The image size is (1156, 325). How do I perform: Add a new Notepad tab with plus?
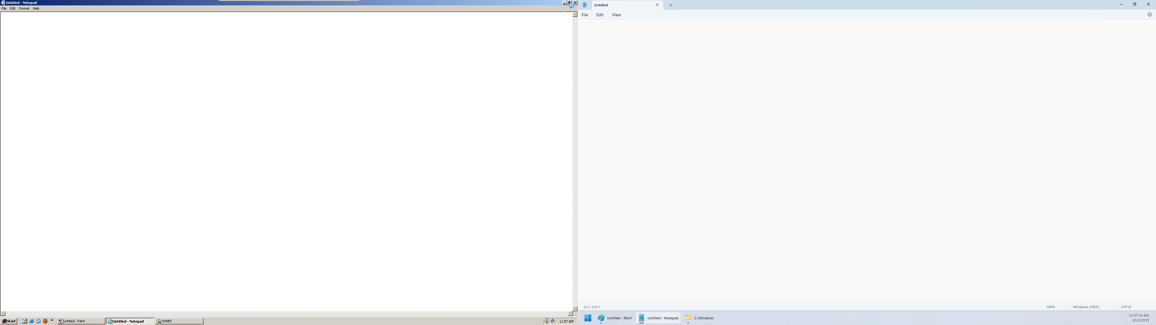pos(671,5)
